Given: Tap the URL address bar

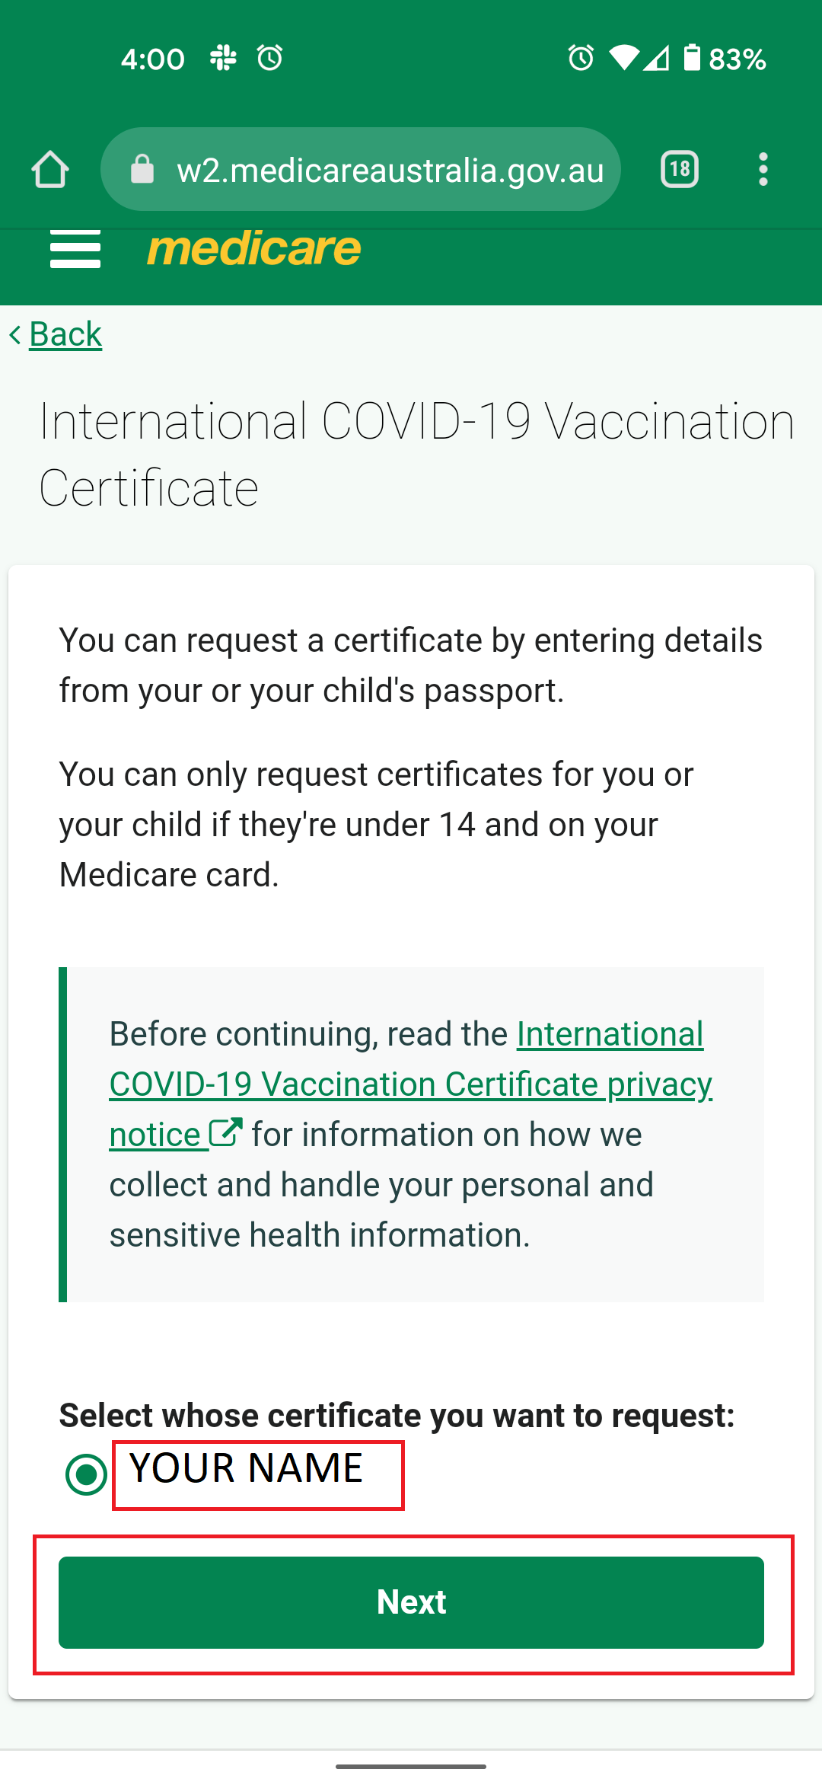Looking at the screenshot, I should 390,169.
